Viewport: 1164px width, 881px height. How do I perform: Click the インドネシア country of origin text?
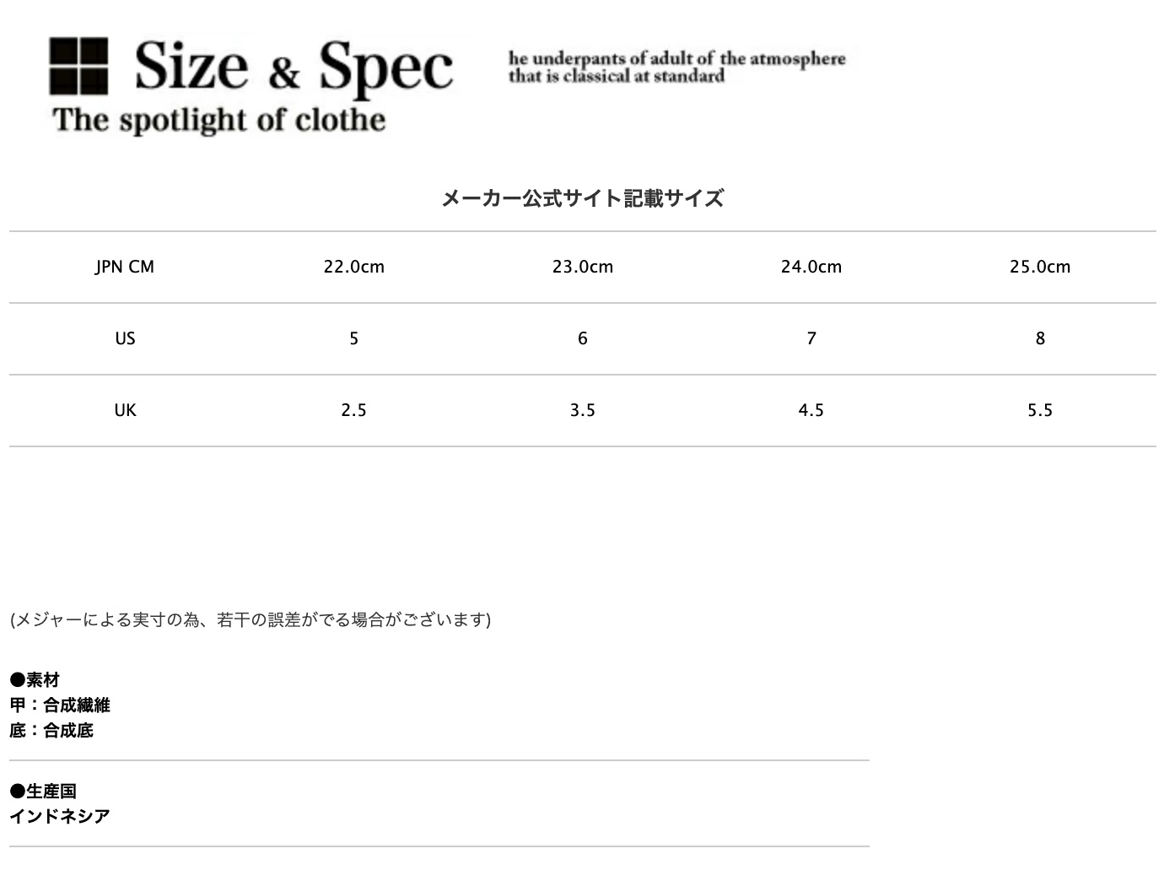tap(60, 816)
